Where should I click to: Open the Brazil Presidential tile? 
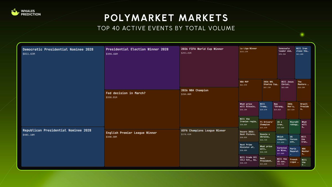tap(305, 110)
